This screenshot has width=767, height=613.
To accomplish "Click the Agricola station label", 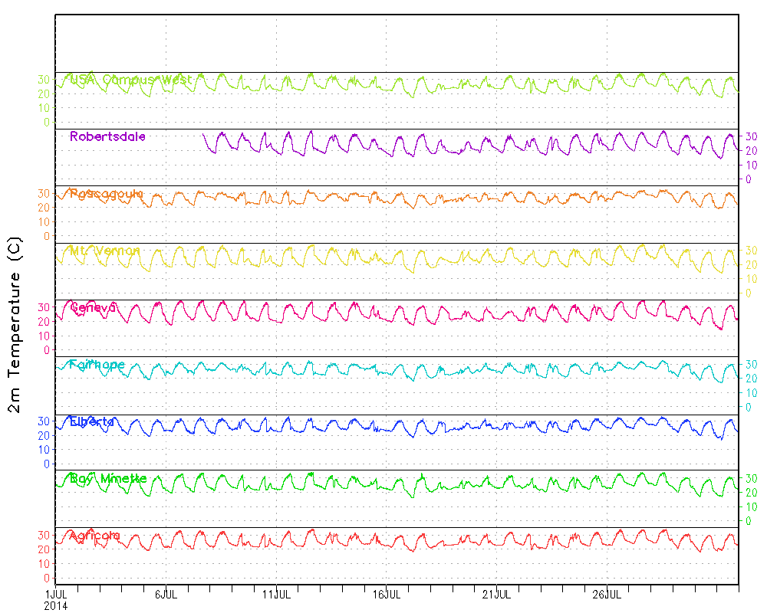I will coord(95,536).
